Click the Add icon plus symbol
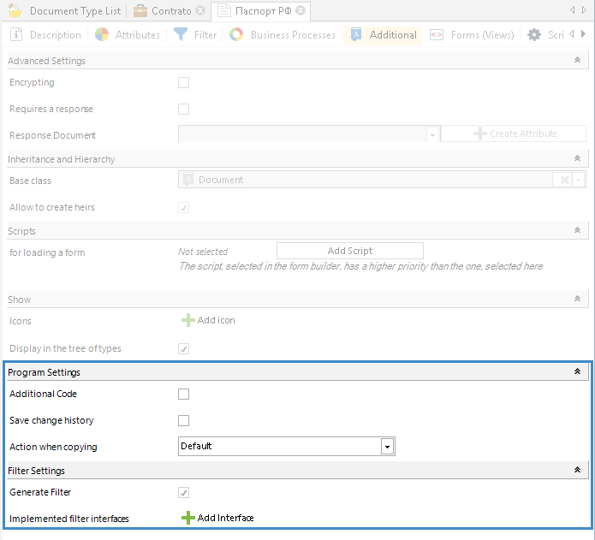The height and width of the screenshot is (540, 595). pyautogui.click(x=187, y=320)
